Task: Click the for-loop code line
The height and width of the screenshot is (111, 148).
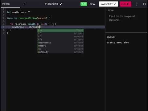Action: 33,24
